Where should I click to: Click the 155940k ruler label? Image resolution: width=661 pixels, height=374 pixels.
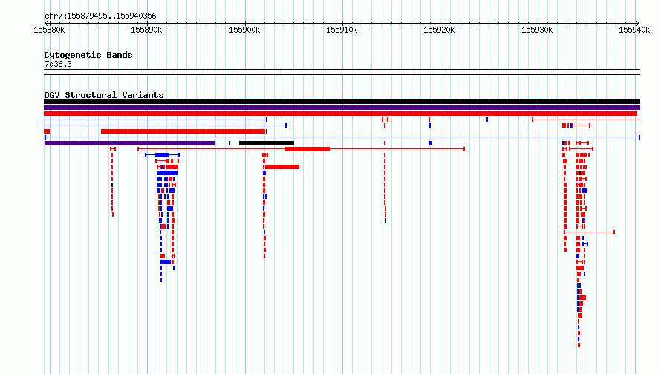pyautogui.click(x=634, y=30)
